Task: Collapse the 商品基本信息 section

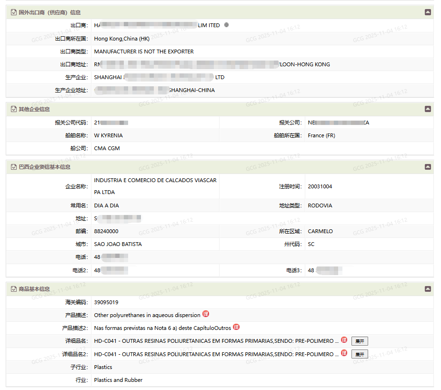Action: pyautogui.click(x=428, y=289)
